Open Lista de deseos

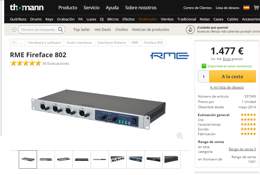click(227, 8)
